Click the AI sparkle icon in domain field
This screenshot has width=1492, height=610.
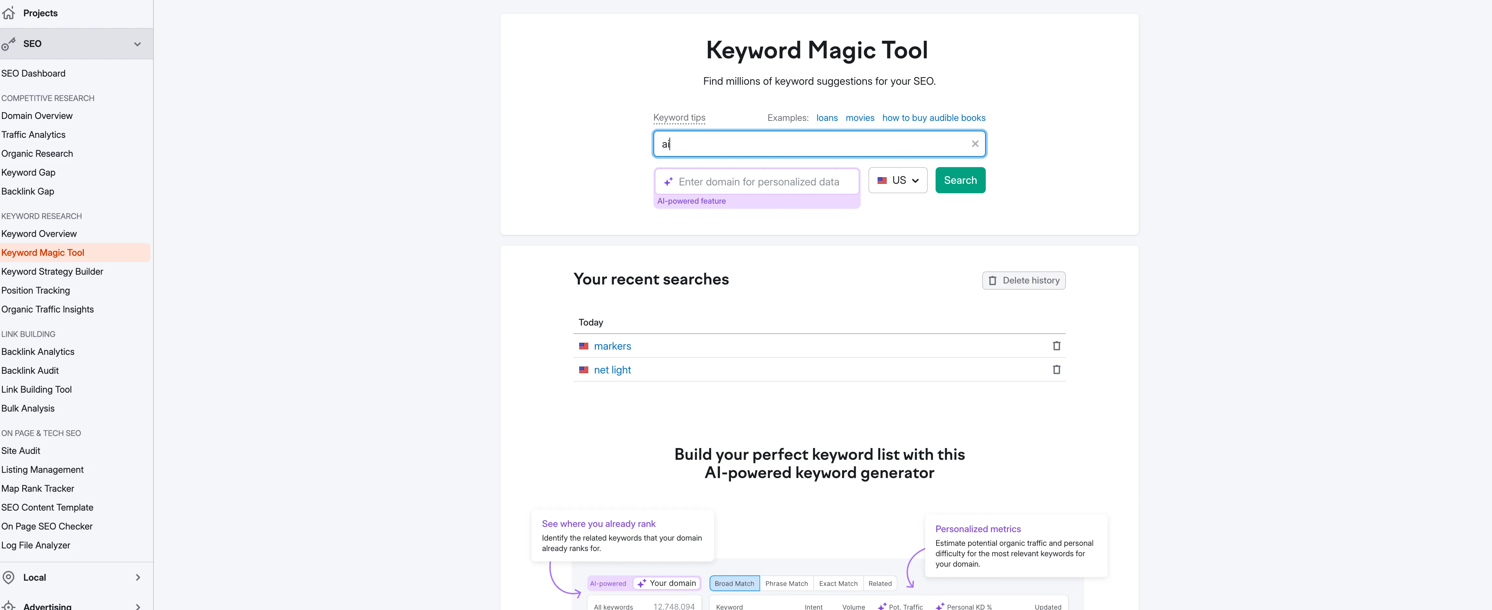(668, 182)
